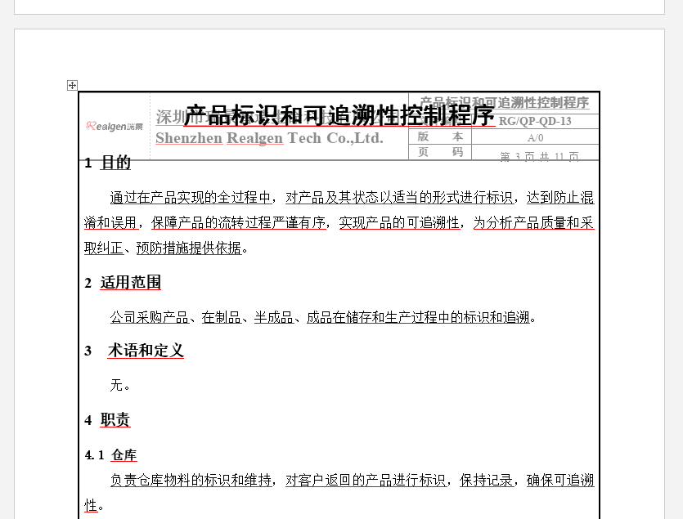Viewport: 683px width, 519px height.
Task: Click the line starting 通过在产品实现的全过程中
Action: 352,197
